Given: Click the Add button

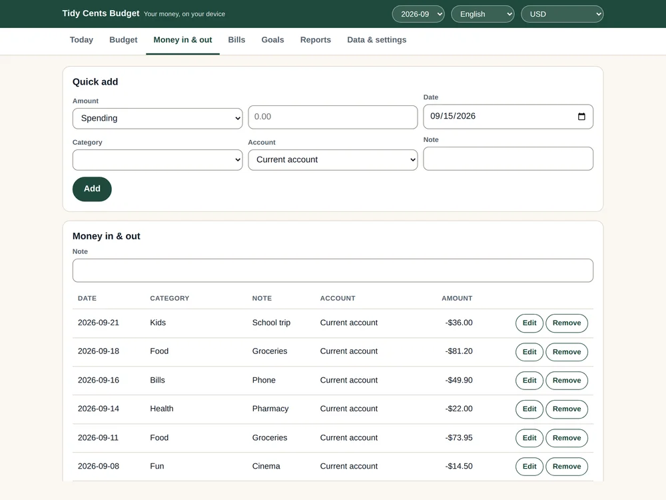Looking at the screenshot, I should 92,189.
